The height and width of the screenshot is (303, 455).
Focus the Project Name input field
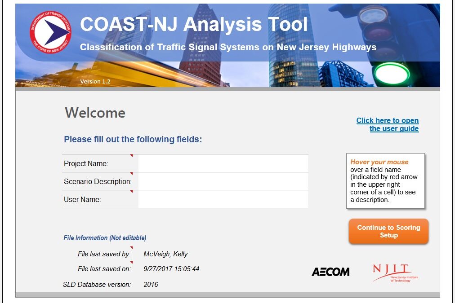click(x=223, y=163)
